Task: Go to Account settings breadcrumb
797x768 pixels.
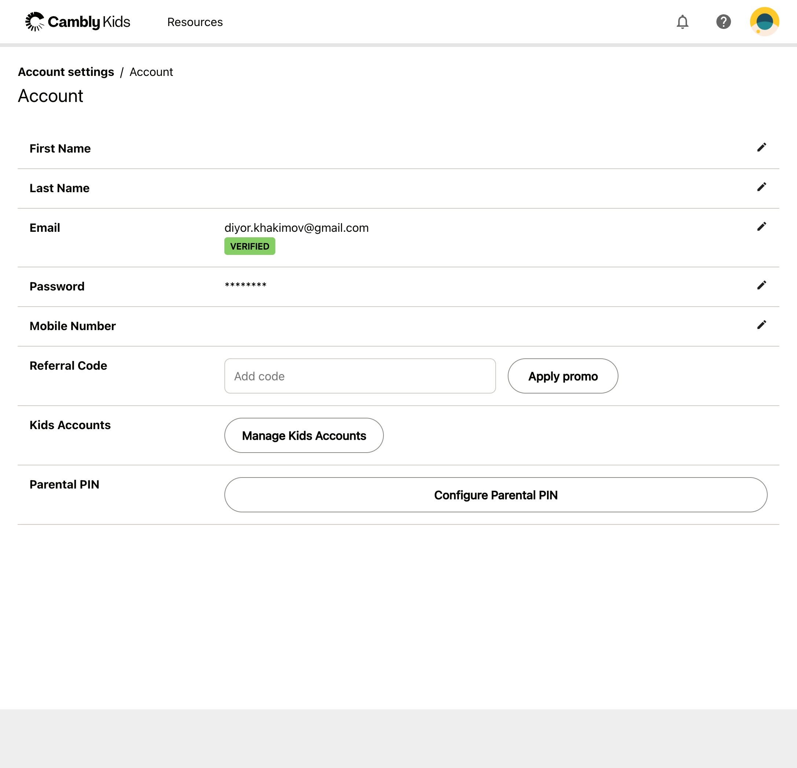Action: (x=66, y=72)
